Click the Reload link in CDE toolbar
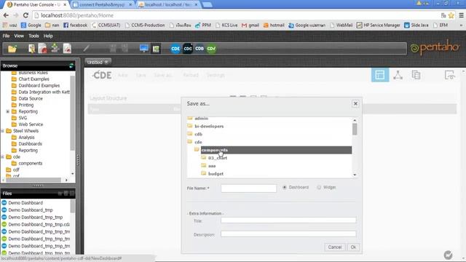Viewport: 466px width, 262px height. click(x=191, y=75)
